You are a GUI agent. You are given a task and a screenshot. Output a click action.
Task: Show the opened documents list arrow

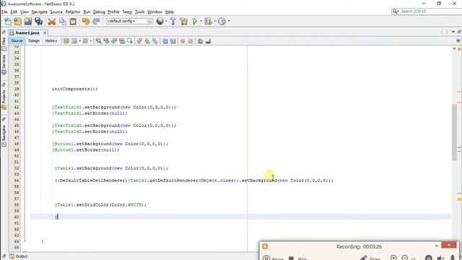tap(453, 32)
